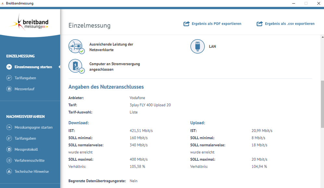Click the LAN connector icon
The height and width of the screenshot is (188, 324).
point(197,46)
